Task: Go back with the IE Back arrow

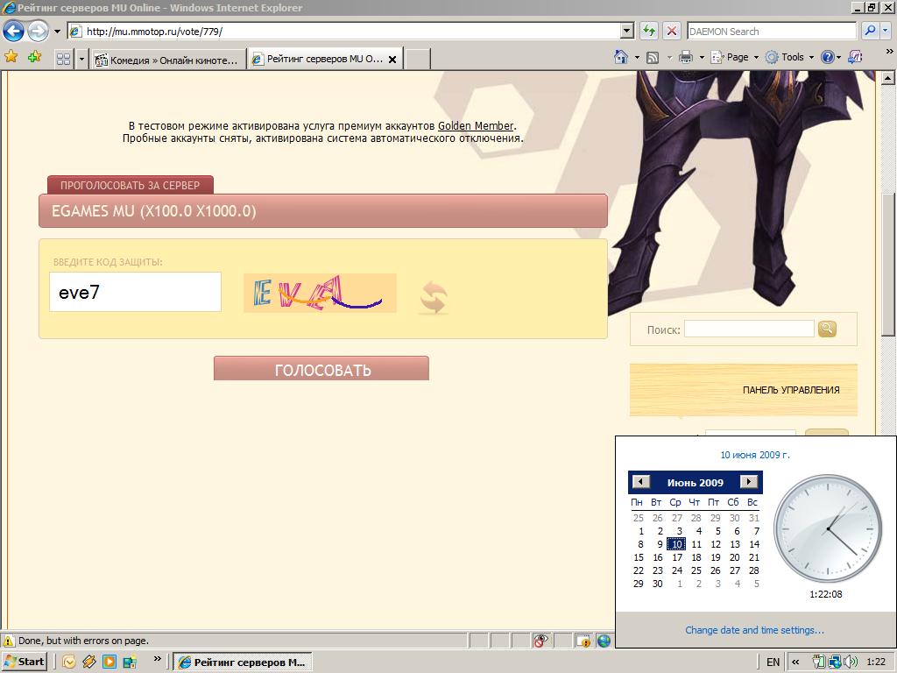Action: tap(14, 31)
